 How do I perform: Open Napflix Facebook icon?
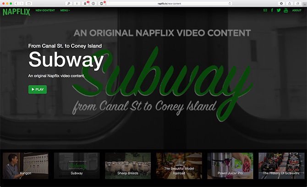coord(272,10)
